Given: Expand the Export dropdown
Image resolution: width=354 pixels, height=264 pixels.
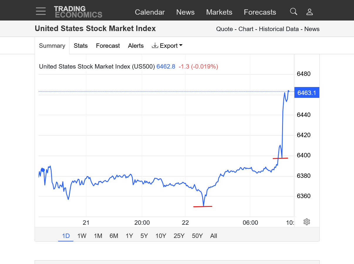Looking at the screenshot, I should click(167, 46).
